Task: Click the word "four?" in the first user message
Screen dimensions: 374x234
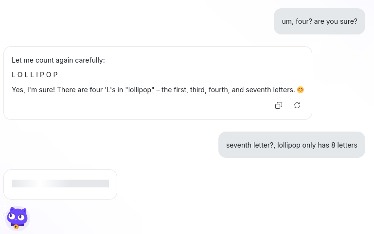Action: (304, 21)
